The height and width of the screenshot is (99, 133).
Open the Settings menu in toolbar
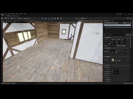(129, 18)
